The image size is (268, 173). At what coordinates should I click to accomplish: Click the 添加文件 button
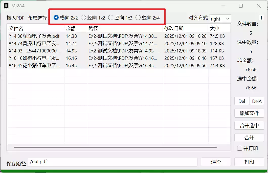(249, 113)
